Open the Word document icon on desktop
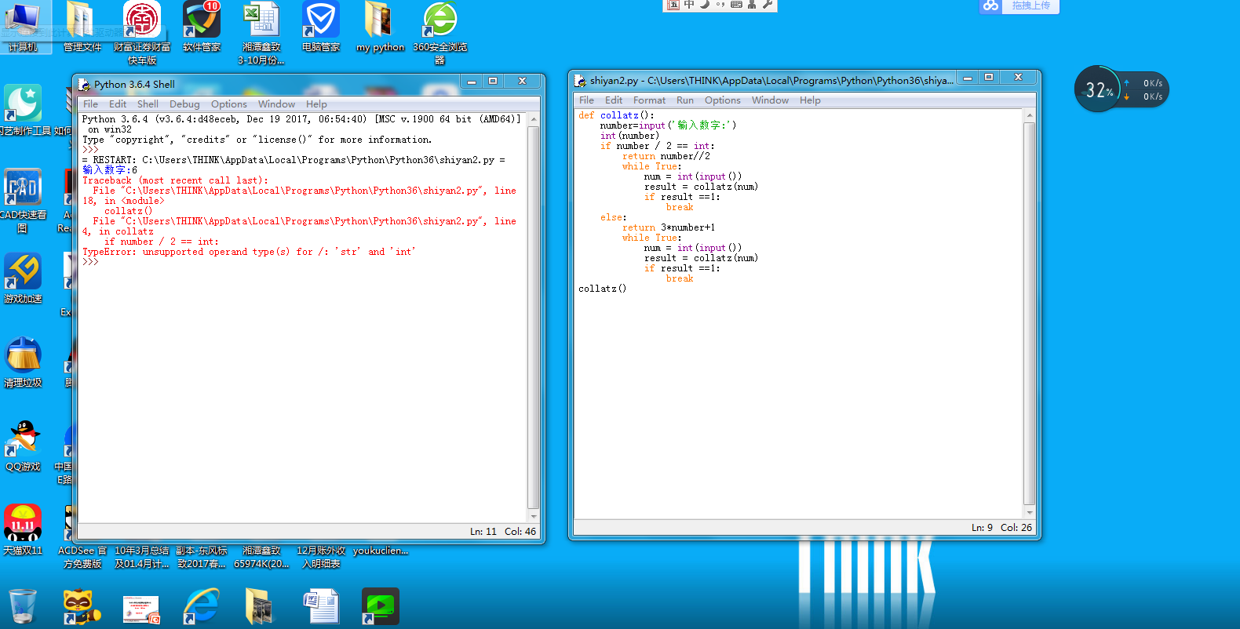 (321, 606)
